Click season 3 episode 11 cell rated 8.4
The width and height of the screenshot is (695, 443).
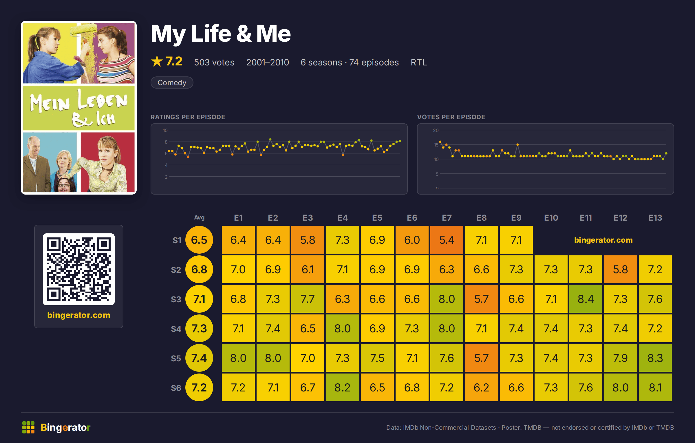tap(586, 299)
